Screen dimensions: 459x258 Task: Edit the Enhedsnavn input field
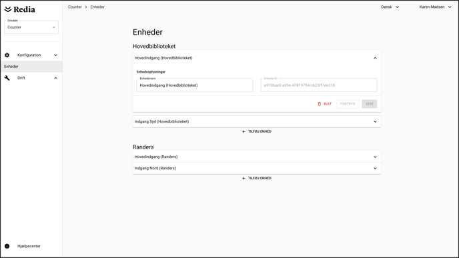tap(195, 85)
